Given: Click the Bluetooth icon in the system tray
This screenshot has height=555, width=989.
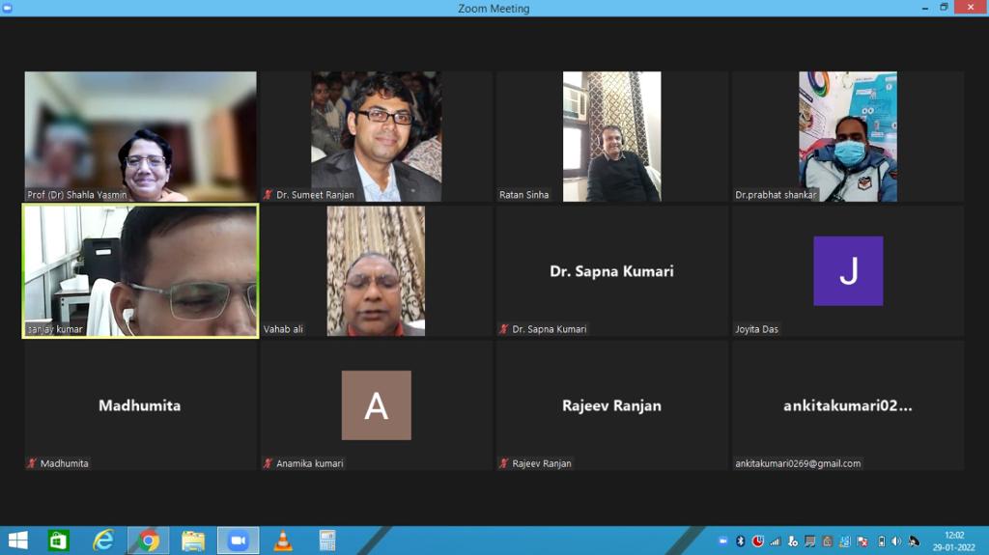Looking at the screenshot, I should (x=741, y=541).
